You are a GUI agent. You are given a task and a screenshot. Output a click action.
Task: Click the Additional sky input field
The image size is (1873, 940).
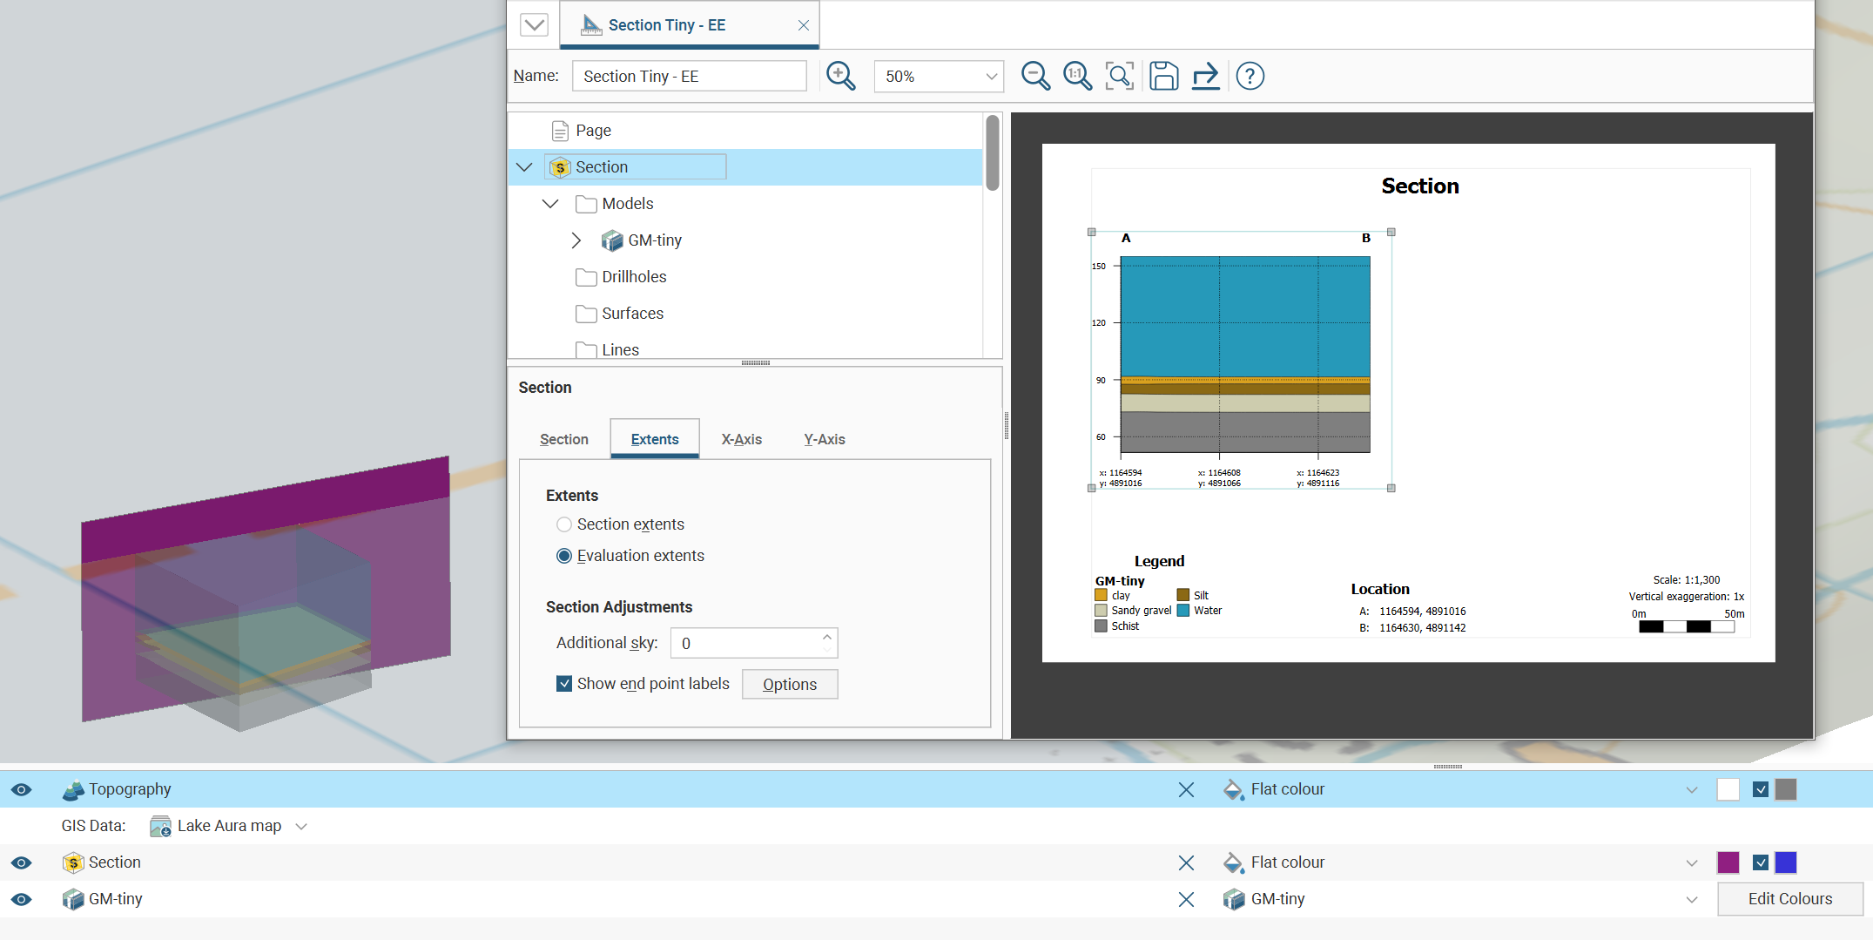744,644
